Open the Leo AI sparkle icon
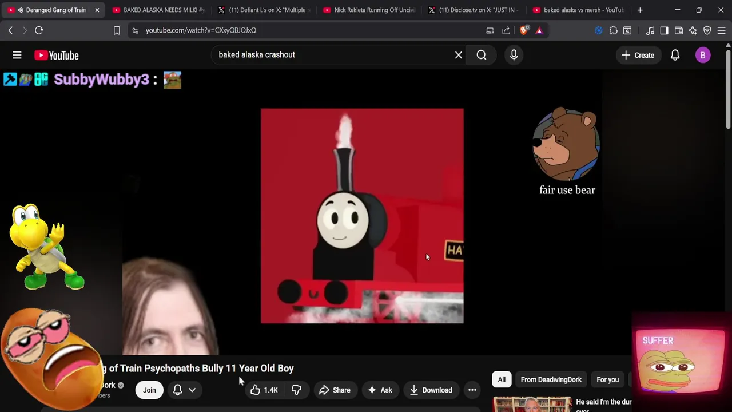The width and height of the screenshot is (732, 412). (693, 30)
